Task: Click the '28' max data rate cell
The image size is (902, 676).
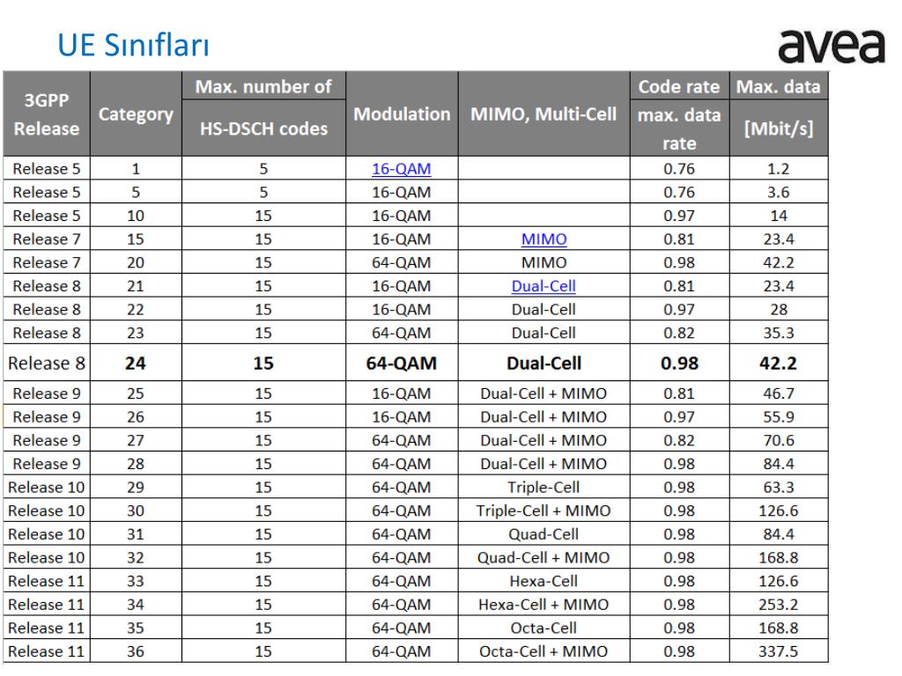Action: pos(779,310)
